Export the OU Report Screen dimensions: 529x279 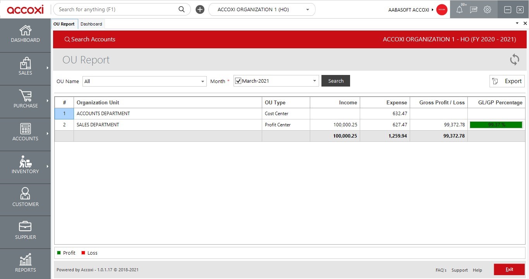(507, 81)
